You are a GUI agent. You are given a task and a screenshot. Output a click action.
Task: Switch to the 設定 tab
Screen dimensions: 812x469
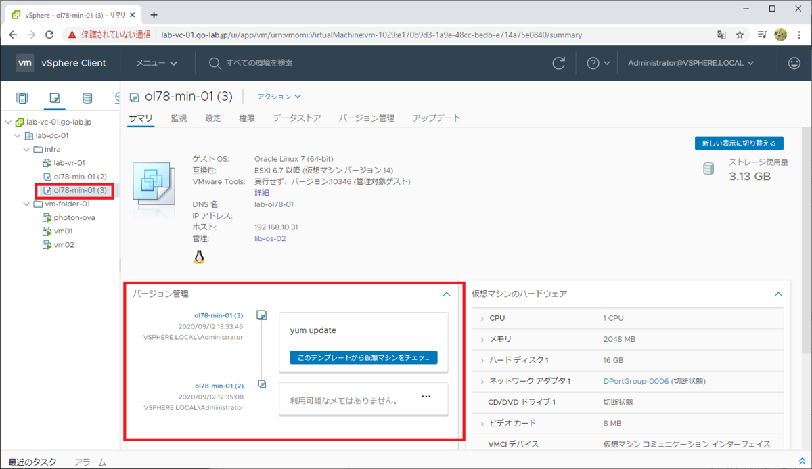[212, 118]
